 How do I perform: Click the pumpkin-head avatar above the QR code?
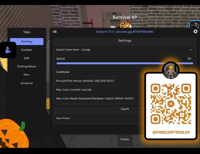point(171,70)
